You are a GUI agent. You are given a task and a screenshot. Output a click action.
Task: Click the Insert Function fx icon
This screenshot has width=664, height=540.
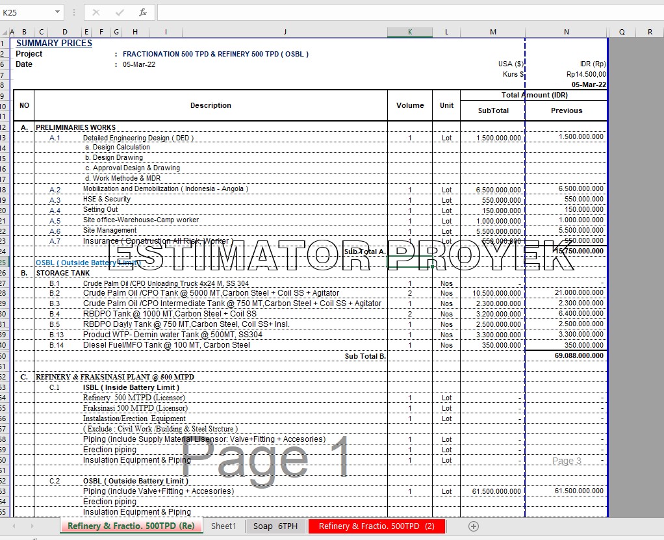143,12
